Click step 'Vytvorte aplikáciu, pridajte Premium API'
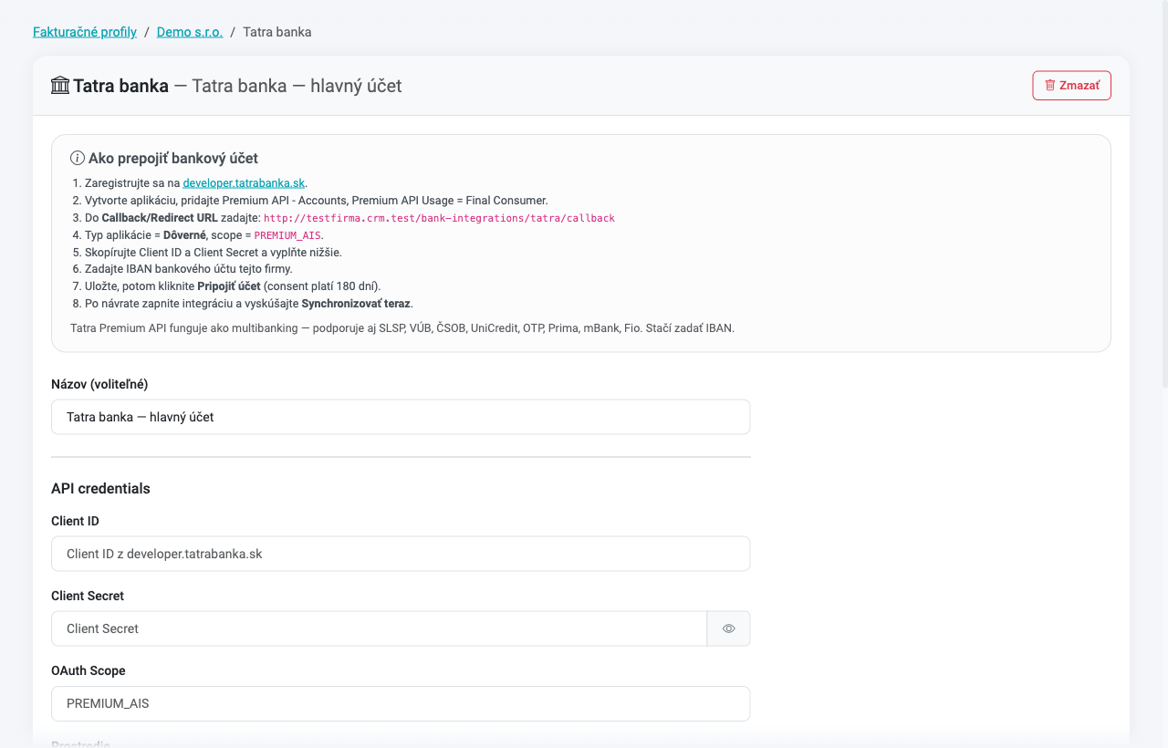The image size is (1168, 748). (x=316, y=200)
